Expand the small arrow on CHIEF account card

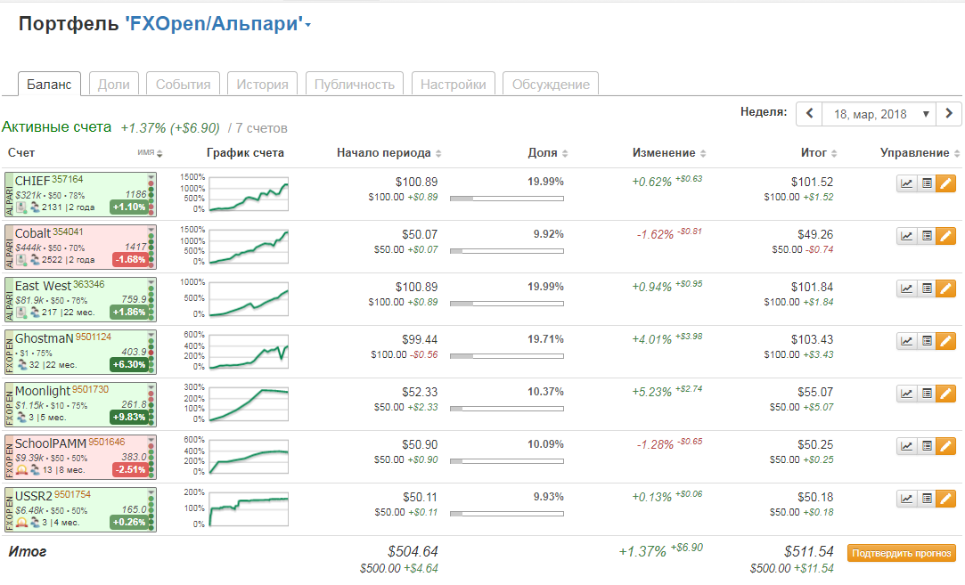[151, 178]
